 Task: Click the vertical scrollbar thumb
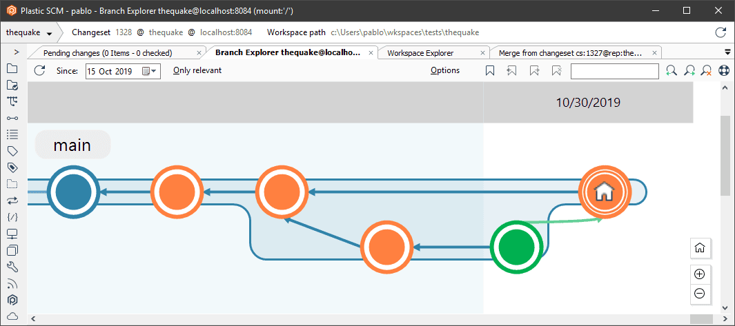[725, 156]
